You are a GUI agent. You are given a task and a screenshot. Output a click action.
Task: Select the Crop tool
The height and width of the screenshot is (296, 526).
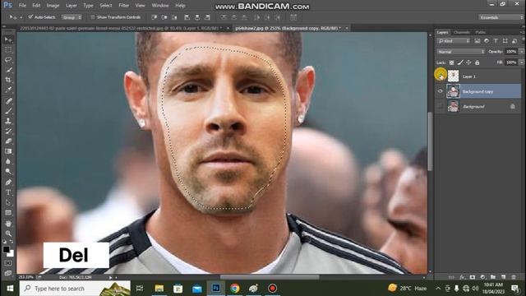[8, 80]
